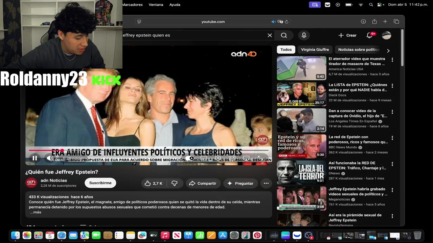Expand the description with ...más

(36, 212)
